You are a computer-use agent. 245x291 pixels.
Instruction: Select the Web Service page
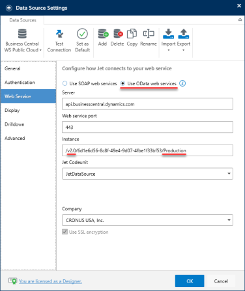(x=28, y=96)
